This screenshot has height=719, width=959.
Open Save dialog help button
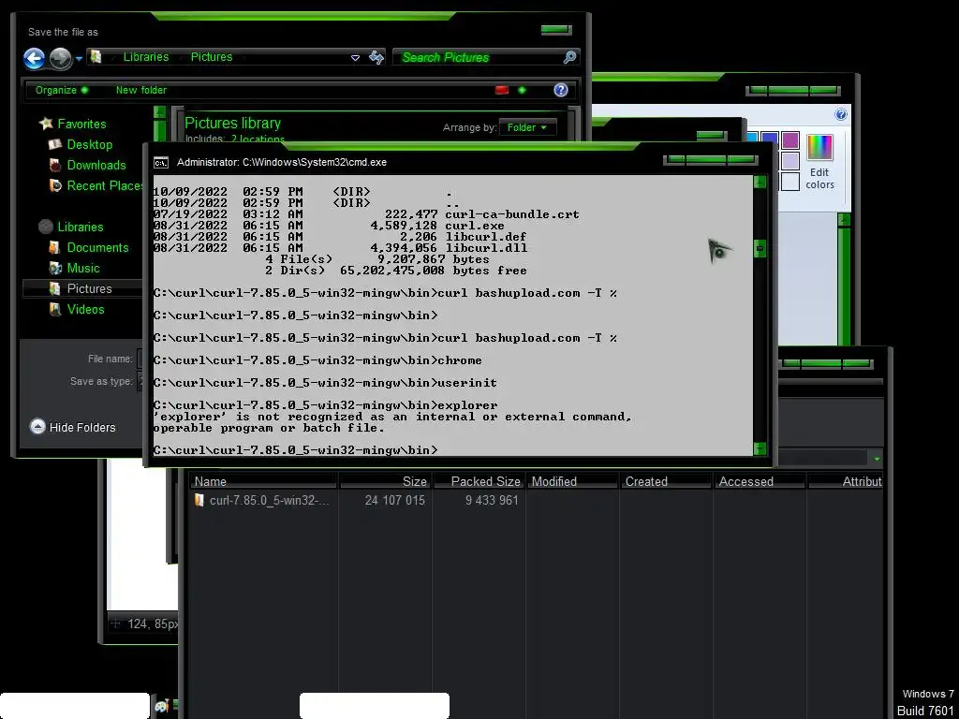[560, 90]
